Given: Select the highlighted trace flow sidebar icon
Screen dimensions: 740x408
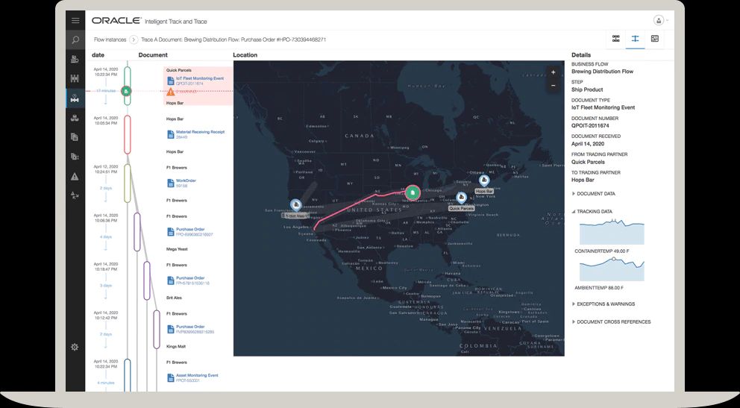Looking at the screenshot, I should pos(75,98).
